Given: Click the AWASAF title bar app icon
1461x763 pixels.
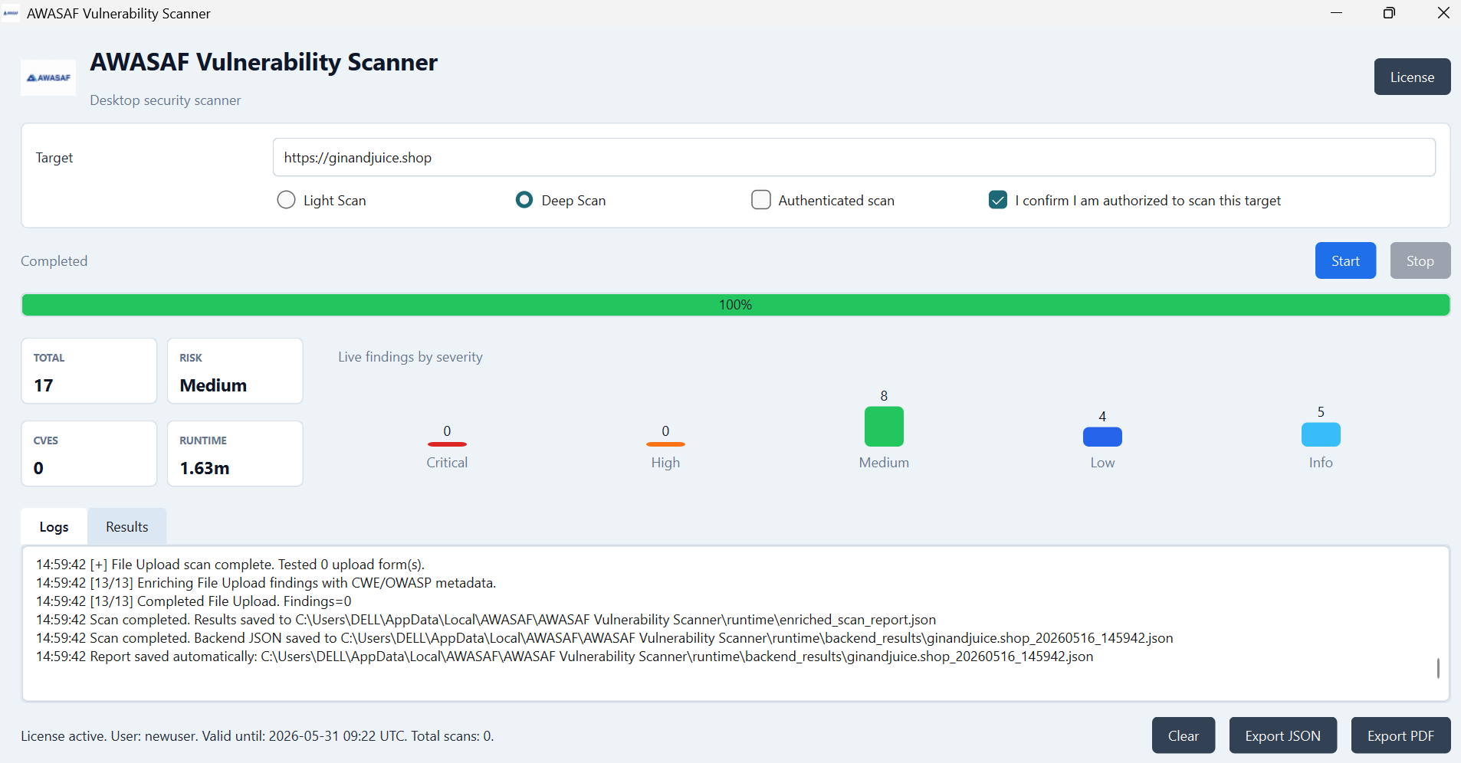Looking at the screenshot, I should [11, 13].
